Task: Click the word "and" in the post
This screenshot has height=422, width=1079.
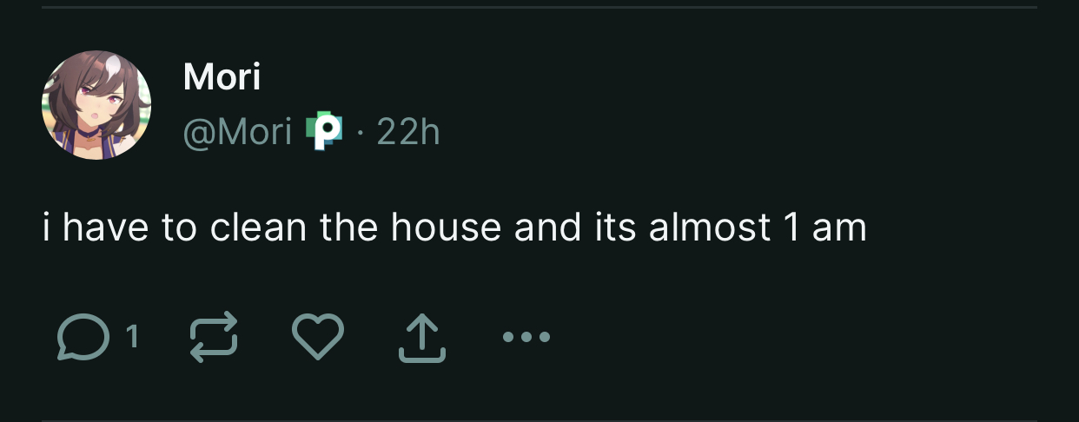Action: [547, 228]
